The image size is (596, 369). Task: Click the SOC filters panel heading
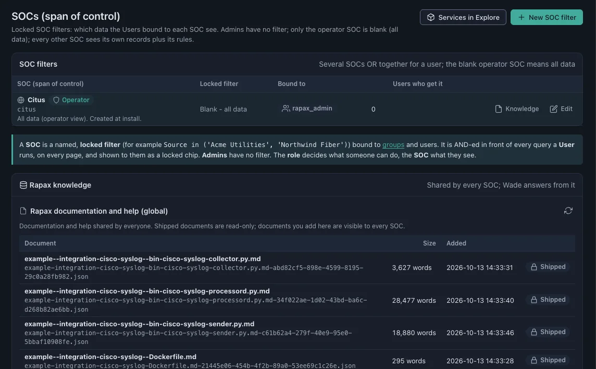pos(39,64)
